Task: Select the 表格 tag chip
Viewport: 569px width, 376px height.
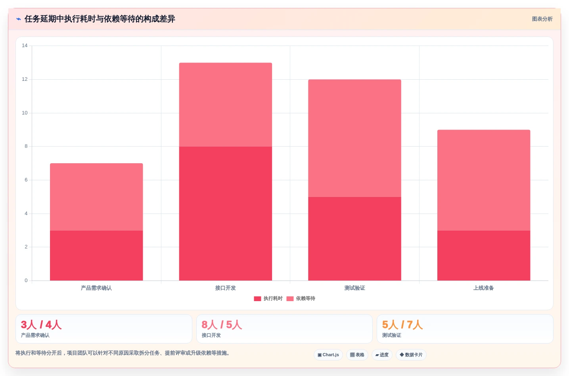Action: click(357, 355)
